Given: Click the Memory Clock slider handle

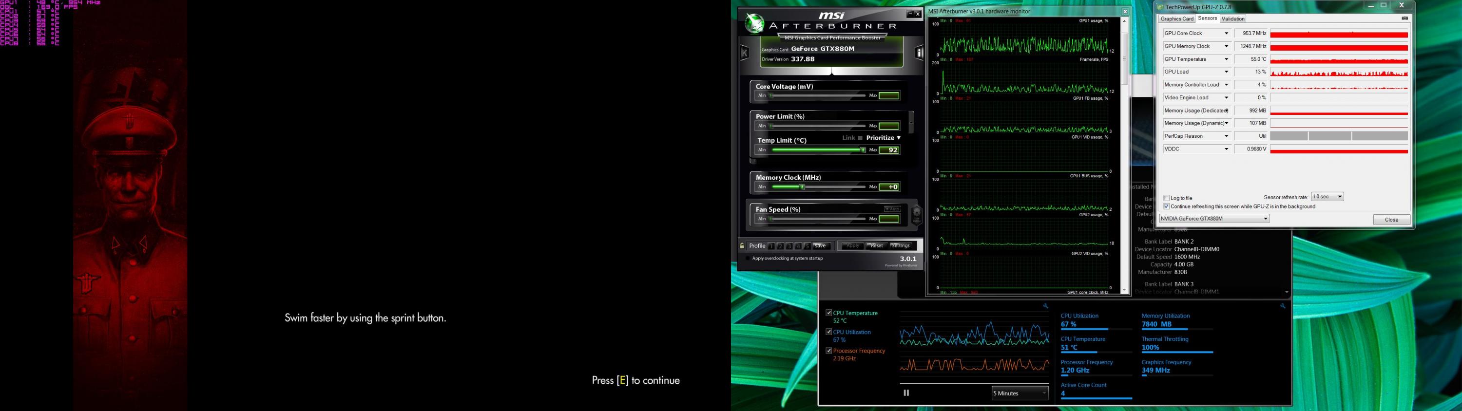Looking at the screenshot, I should pyautogui.click(x=803, y=187).
